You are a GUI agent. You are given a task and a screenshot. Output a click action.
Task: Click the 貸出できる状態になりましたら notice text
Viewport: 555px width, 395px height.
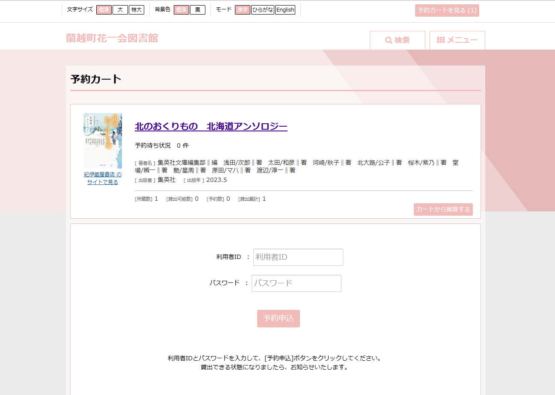pos(274,367)
